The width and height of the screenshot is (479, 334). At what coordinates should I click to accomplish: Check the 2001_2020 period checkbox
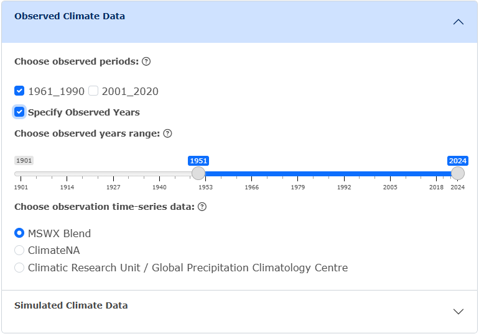pos(93,91)
